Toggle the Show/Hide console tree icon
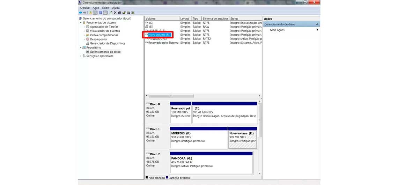Image resolution: width=398 pixels, height=185 pixels. [x=95, y=13]
